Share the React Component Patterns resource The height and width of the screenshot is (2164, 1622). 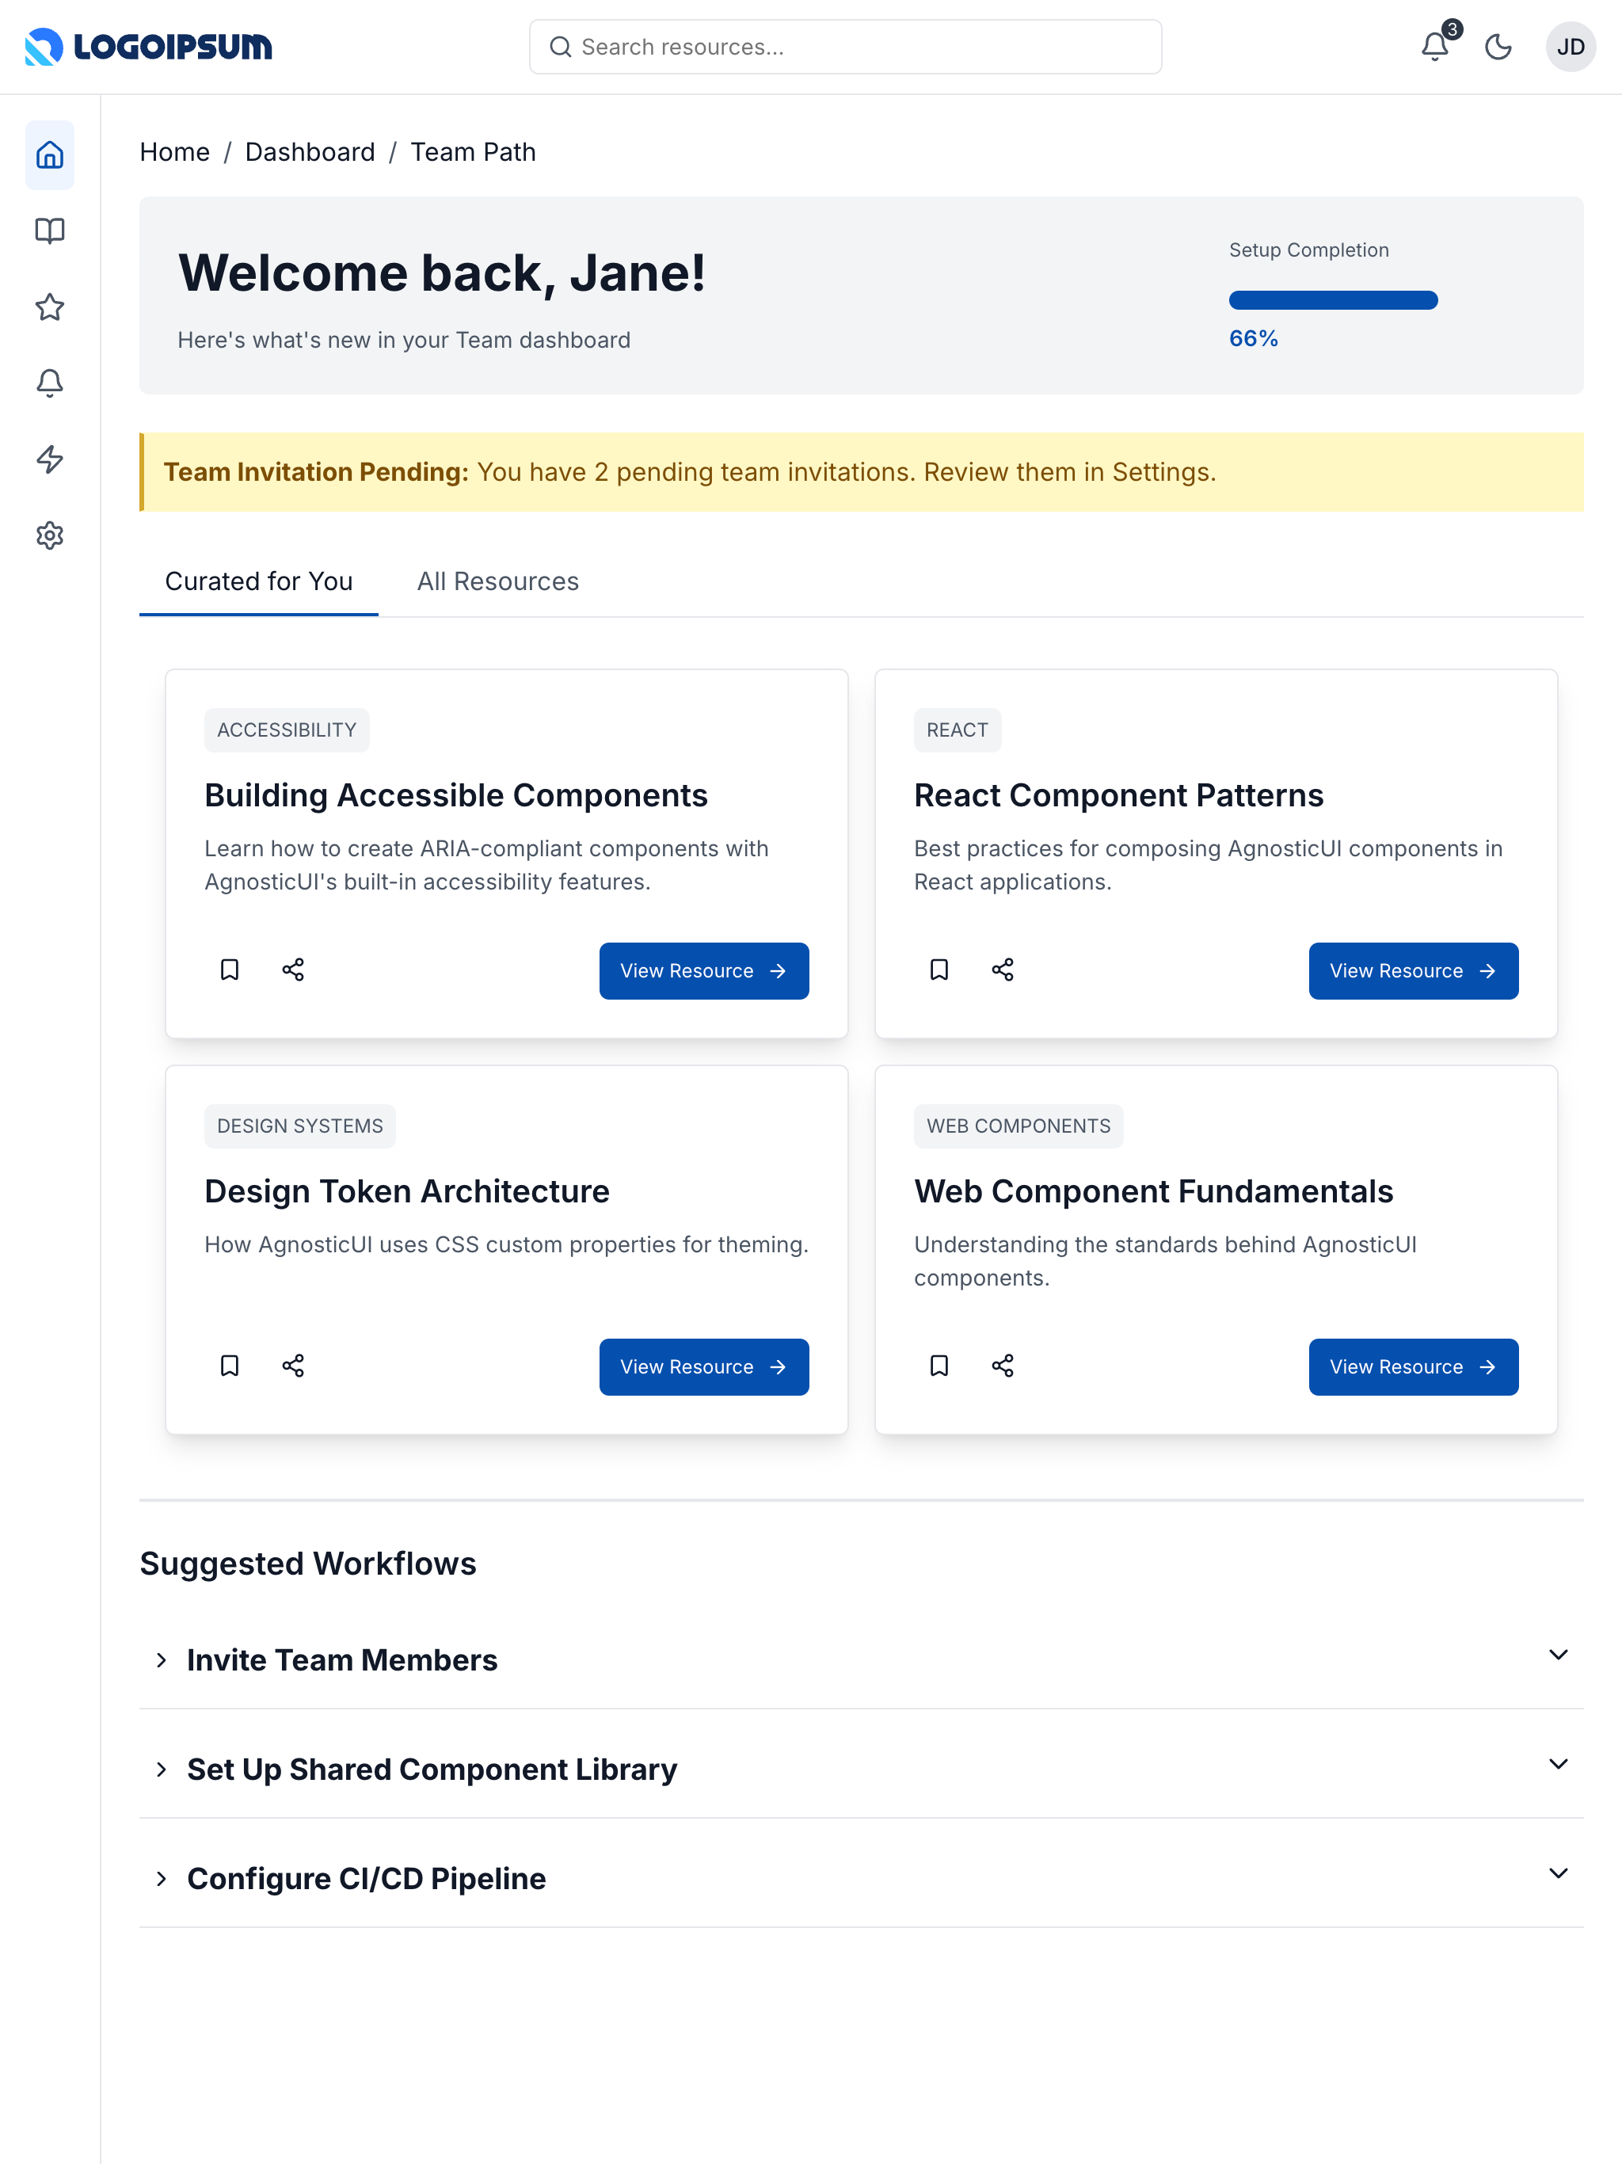1003,970
